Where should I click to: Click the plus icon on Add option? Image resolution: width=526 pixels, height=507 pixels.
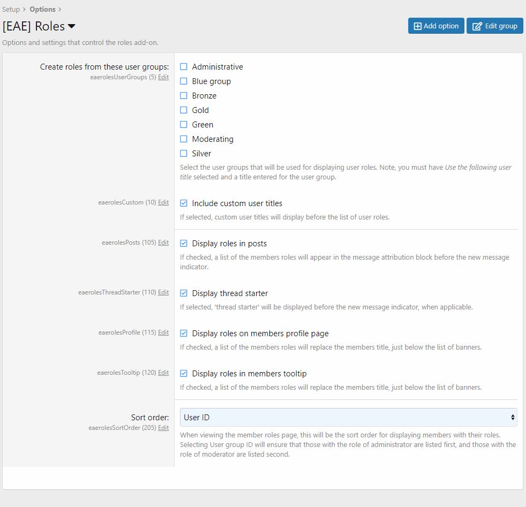tap(418, 26)
